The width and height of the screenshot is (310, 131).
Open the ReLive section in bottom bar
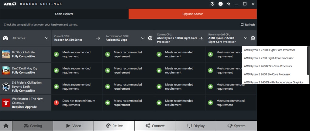tap(114, 126)
